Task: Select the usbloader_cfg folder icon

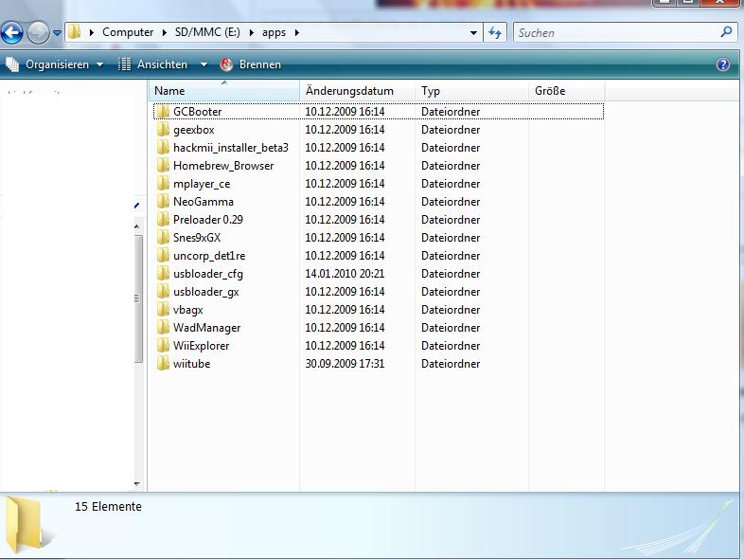Action: 163,274
